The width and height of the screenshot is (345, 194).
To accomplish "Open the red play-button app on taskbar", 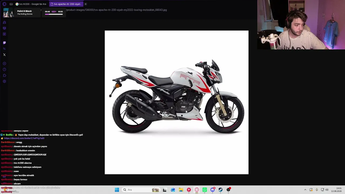I will click(x=189, y=190).
